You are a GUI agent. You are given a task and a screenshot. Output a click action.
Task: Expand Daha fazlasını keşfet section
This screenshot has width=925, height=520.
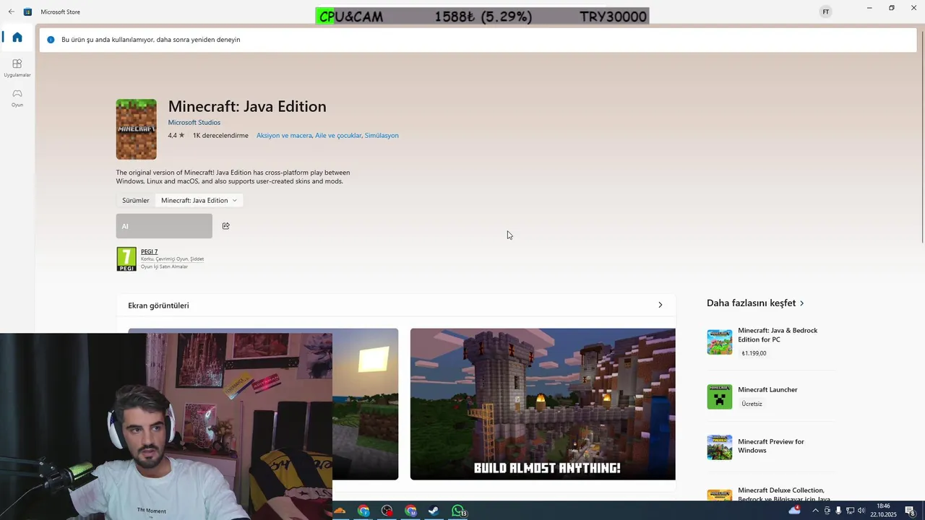[x=755, y=303]
